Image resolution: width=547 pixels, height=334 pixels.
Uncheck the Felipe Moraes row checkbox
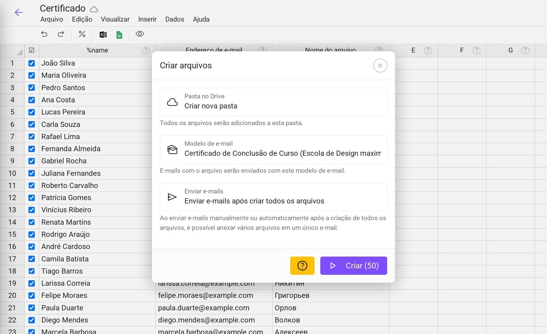pos(32,295)
